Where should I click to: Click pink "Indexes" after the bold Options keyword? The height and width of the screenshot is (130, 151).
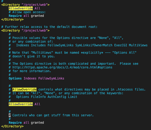(x=30, y=78)
